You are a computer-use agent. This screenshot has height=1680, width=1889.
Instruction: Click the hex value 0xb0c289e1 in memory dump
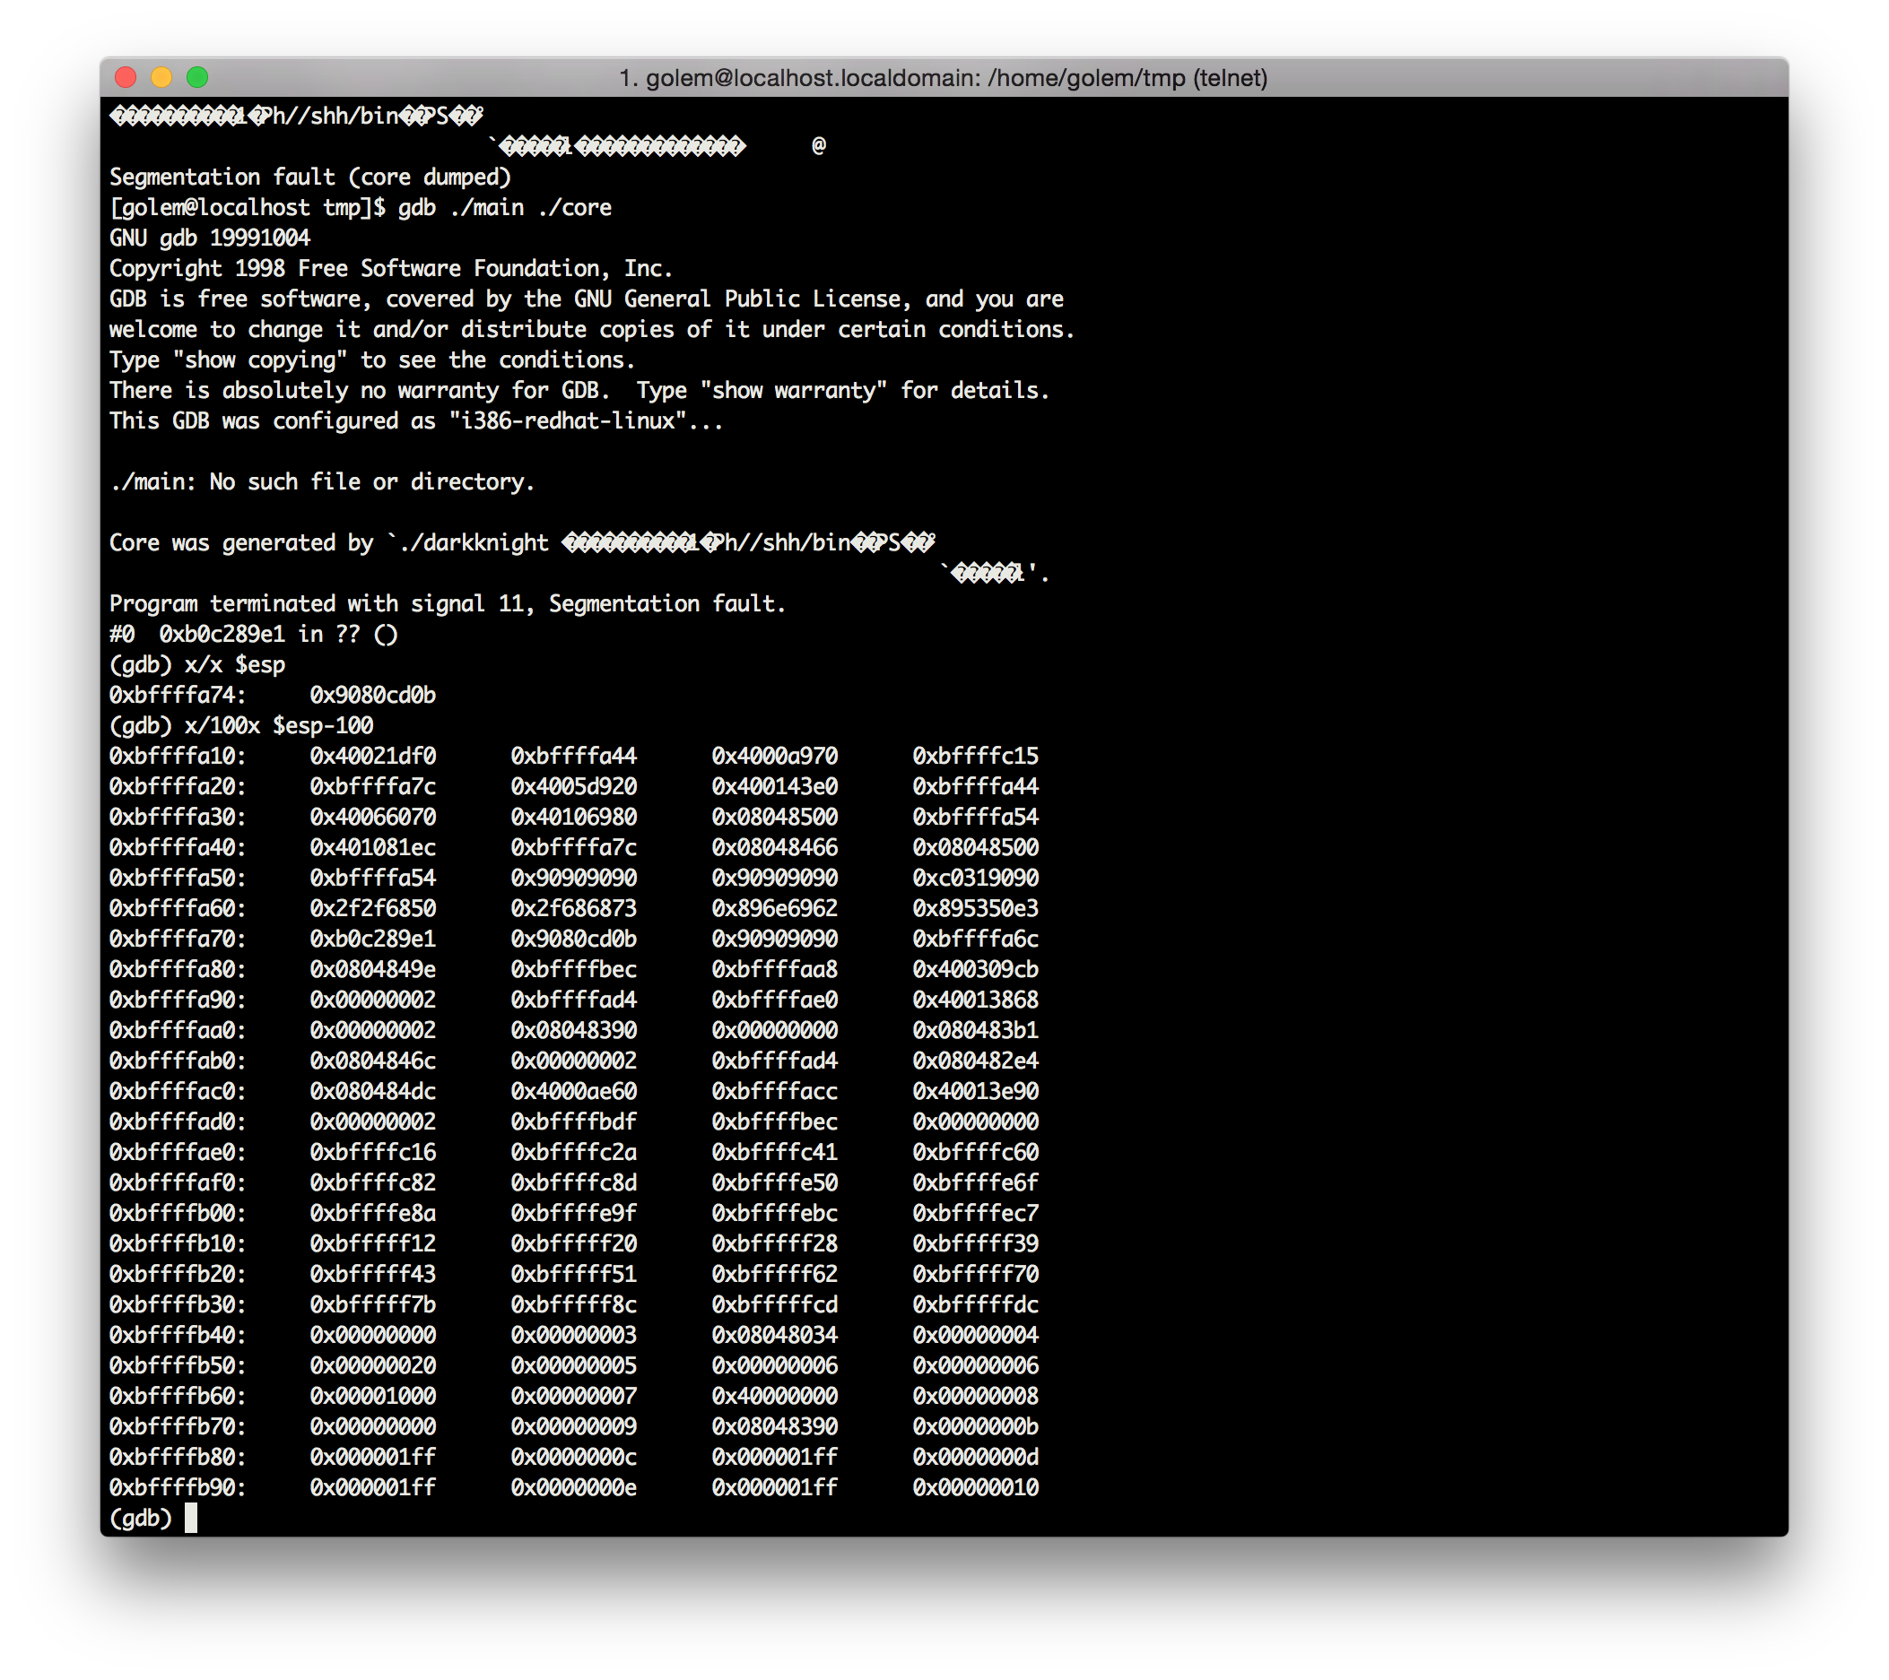click(372, 940)
